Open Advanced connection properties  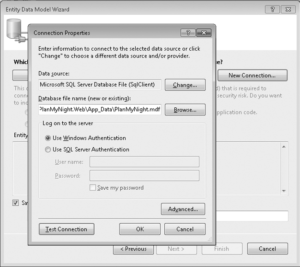183,209
